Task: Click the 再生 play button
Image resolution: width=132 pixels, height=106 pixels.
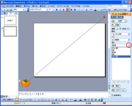Action: coord(116,86)
